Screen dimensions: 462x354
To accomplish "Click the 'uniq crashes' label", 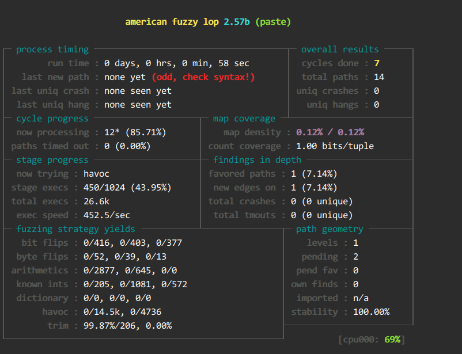I will pos(327,91).
